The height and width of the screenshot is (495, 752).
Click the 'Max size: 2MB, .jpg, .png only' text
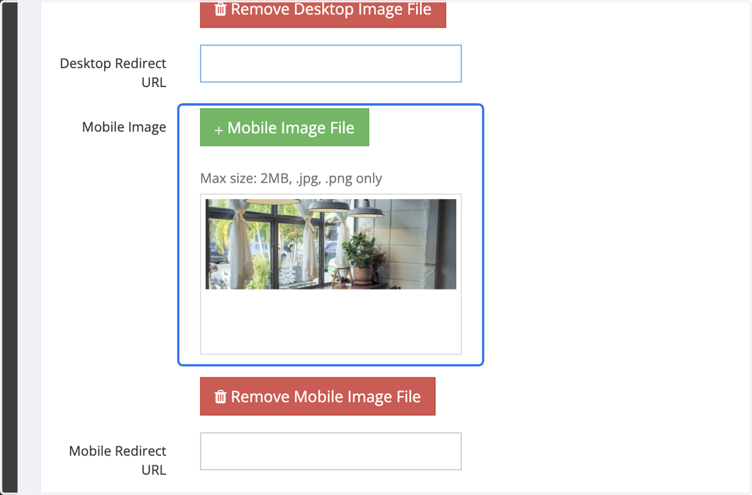click(291, 178)
